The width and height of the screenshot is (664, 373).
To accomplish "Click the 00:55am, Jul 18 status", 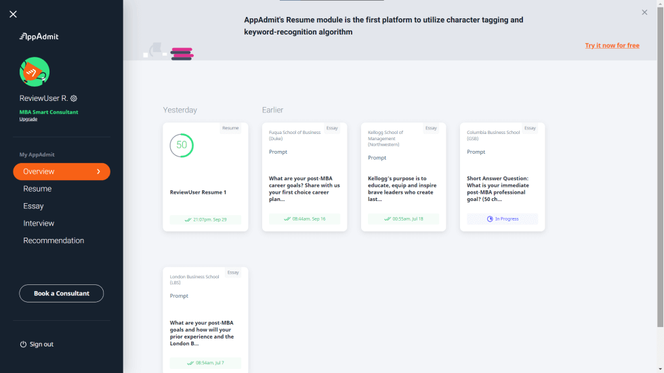I will pyautogui.click(x=404, y=219).
